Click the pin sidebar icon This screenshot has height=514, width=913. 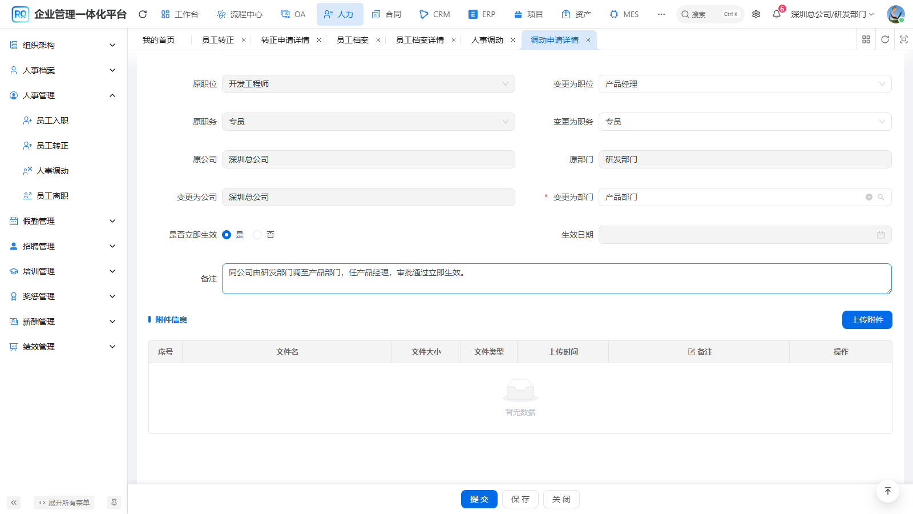(x=114, y=503)
